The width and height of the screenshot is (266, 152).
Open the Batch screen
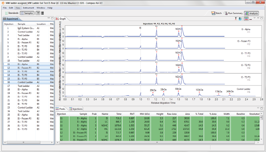pos(217,13)
